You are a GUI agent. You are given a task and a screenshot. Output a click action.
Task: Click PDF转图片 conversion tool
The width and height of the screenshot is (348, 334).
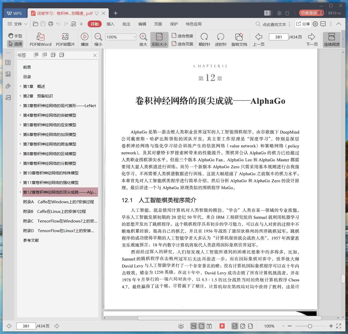(x=65, y=40)
